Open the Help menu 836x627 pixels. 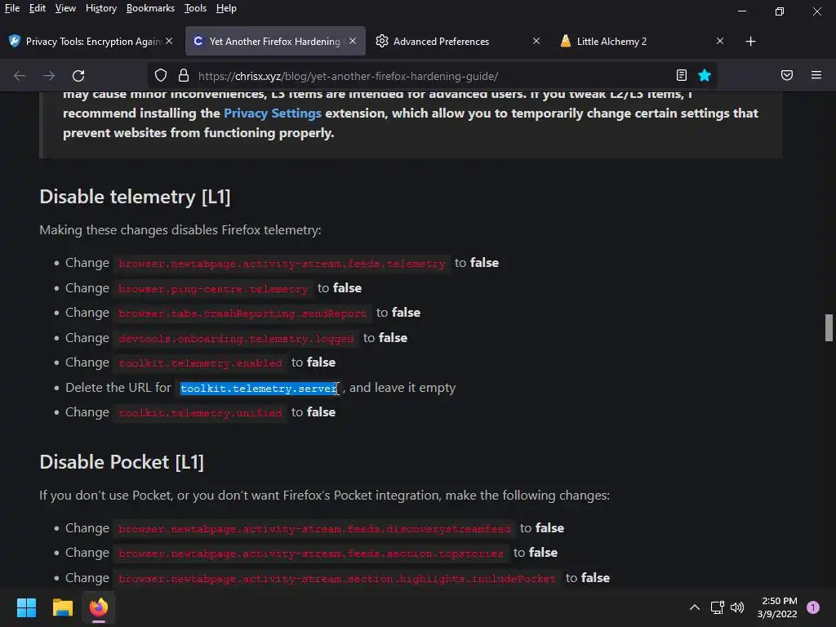(227, 8)
